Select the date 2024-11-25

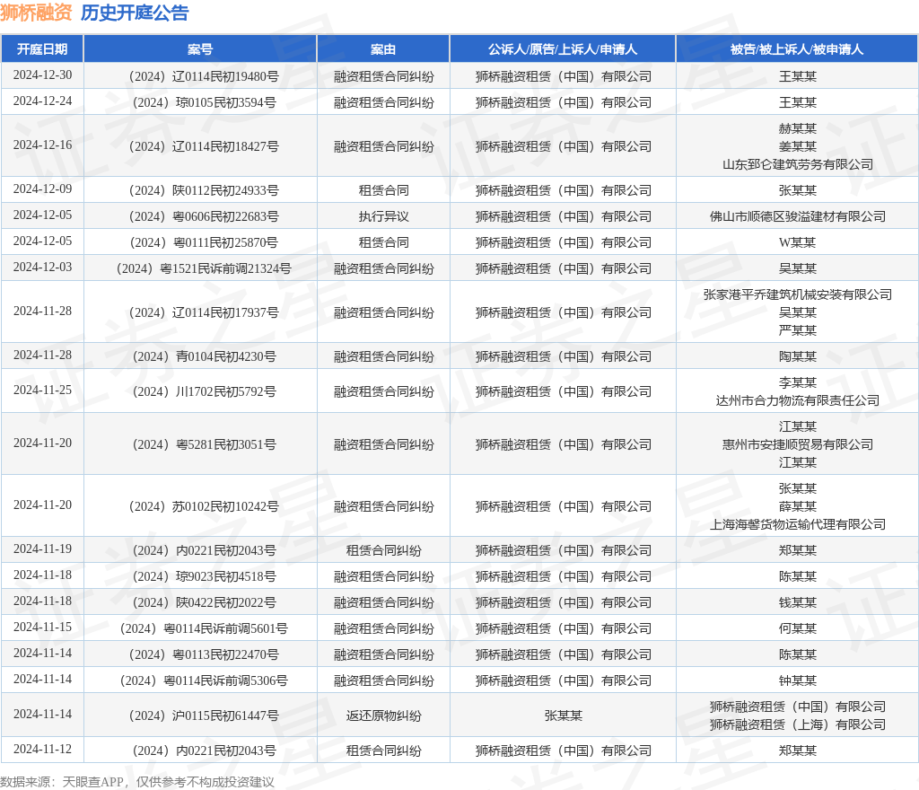[42, 390]
